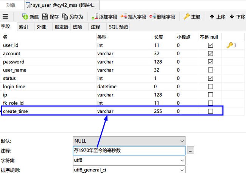Uncheck not-null for password

point(210,62)
